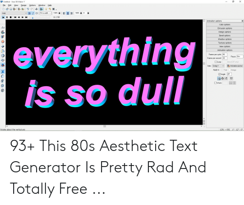
Task: Expand the Design options section
Action: coord(225,32)
